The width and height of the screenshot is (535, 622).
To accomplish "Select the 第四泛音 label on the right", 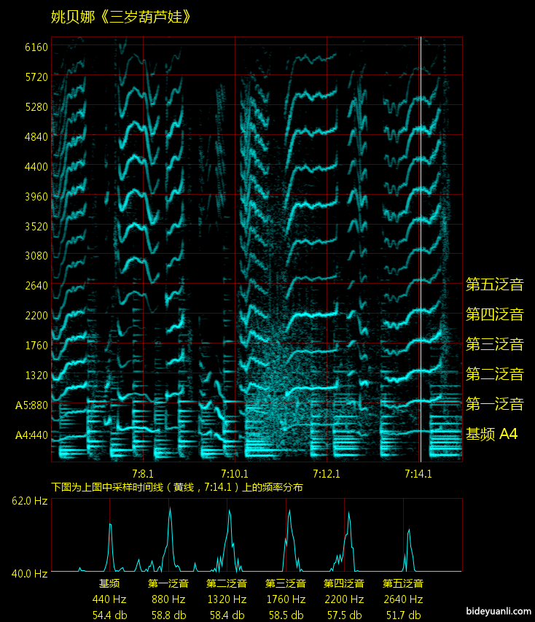I will coord(494,314).
